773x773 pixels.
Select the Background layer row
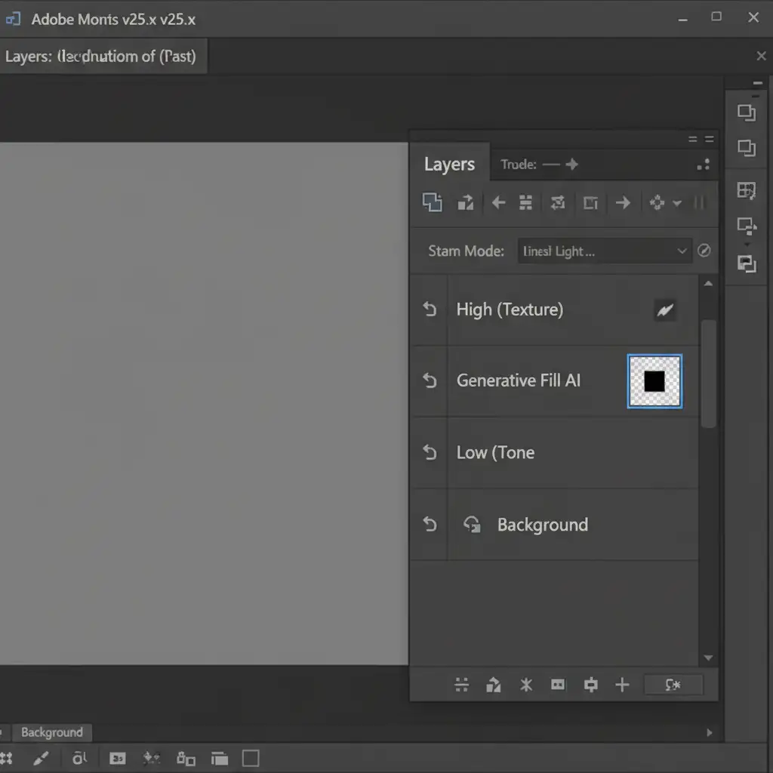(x=542, y=525)
